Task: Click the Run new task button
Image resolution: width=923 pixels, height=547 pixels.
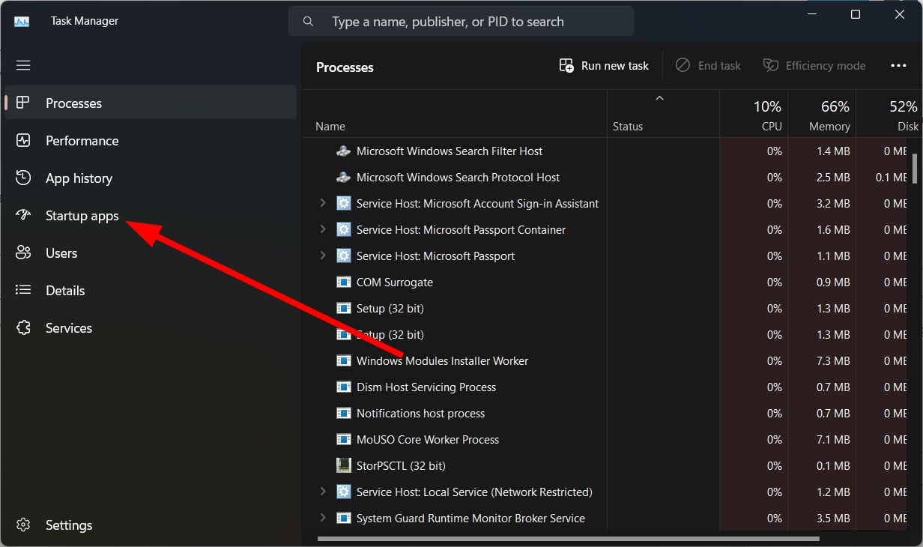Action: [604, 66]
